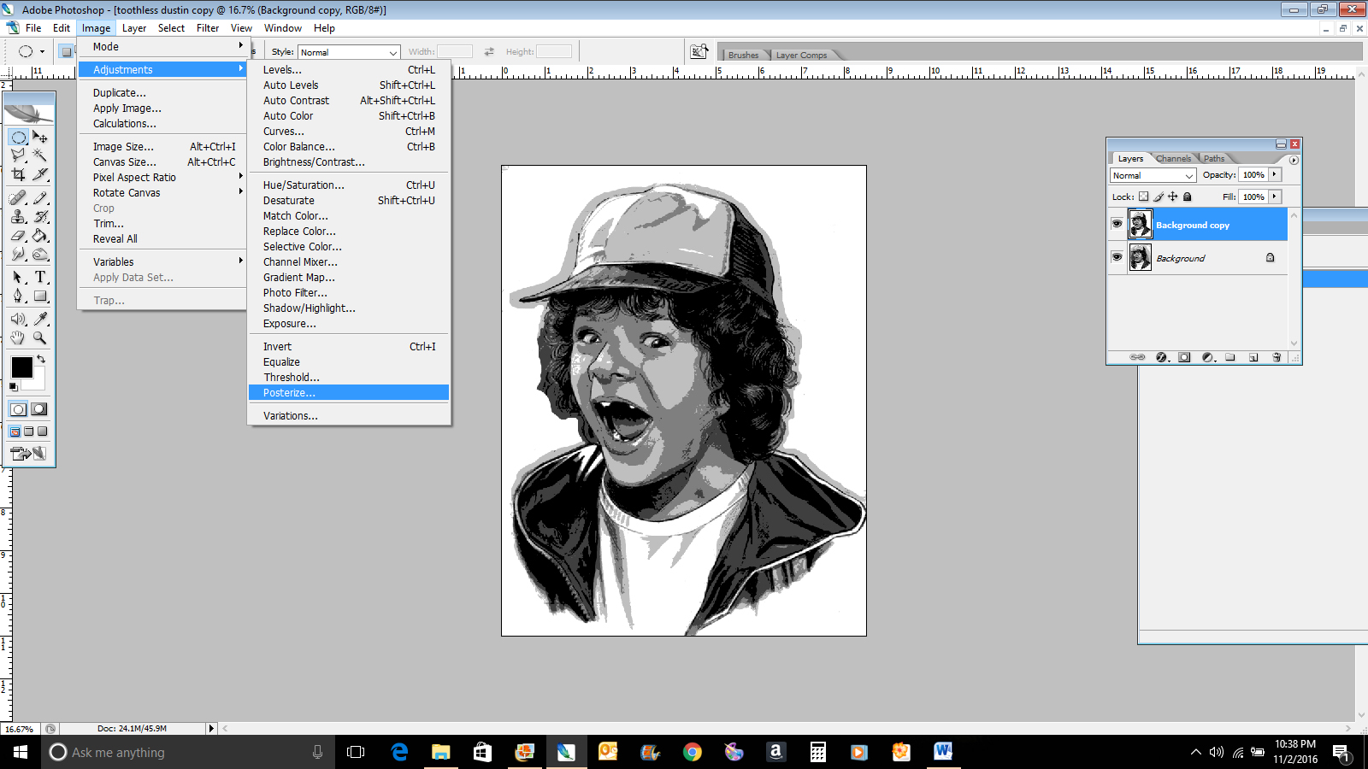Toggle lock transparent pixels
This screenshot has width=1368, height=769.
[1144, 197]
